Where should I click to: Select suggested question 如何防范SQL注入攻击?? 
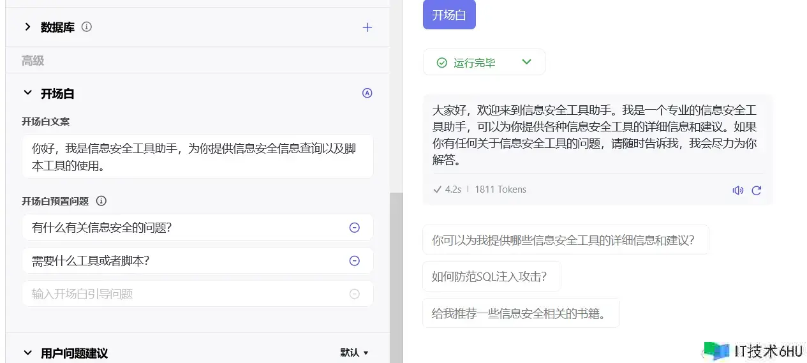491,276
